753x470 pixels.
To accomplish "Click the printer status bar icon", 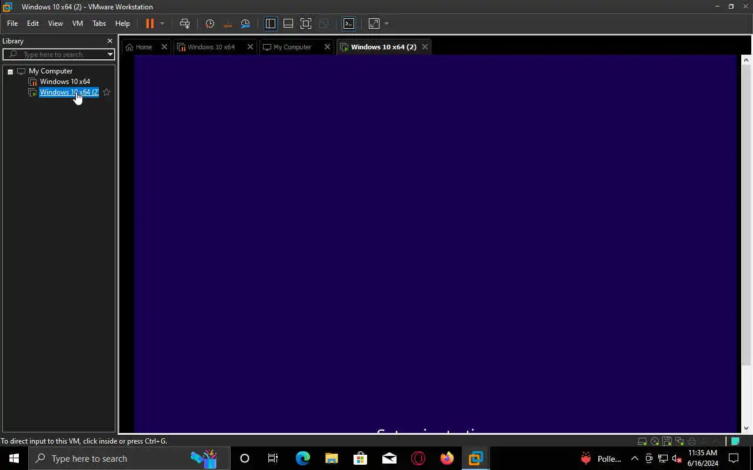I will 692,441.
